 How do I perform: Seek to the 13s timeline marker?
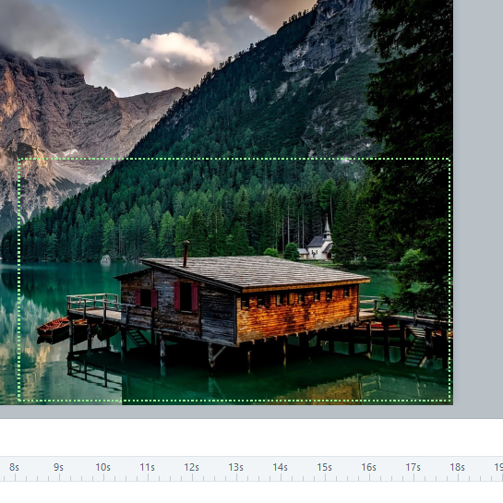pyautogui.click(x=235, y=467)
